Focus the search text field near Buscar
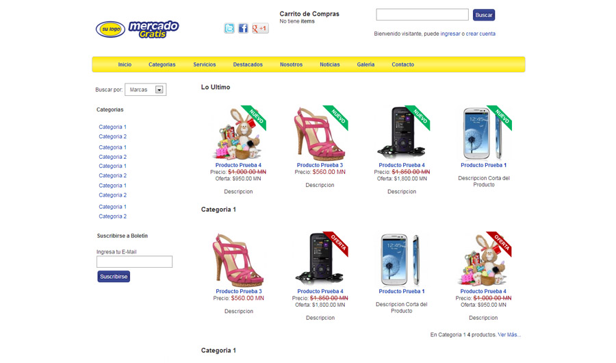616x363 pixels. tap(422, 14)
